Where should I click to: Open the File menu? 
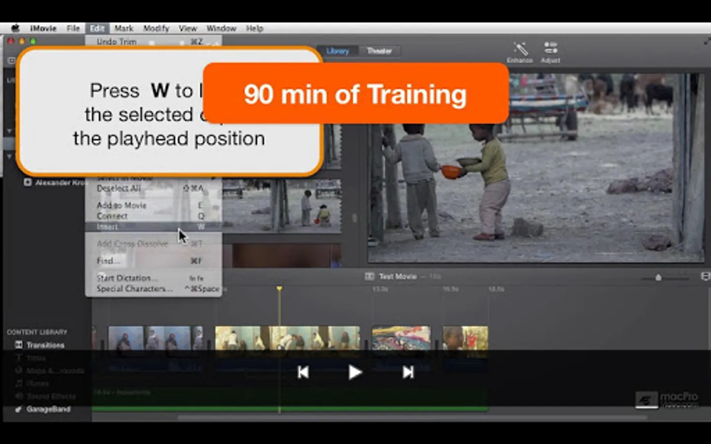click(x=73, y=28)
